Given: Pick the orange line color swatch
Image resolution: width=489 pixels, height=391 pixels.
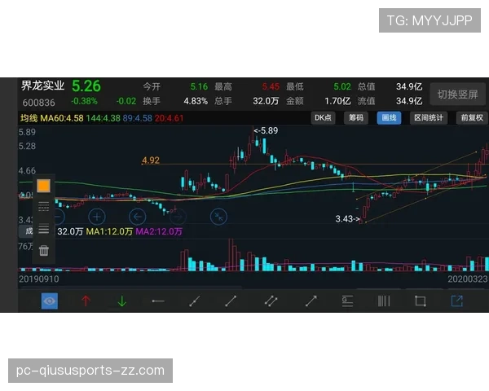Looking at the screenshot, I should tap(44, 187).
